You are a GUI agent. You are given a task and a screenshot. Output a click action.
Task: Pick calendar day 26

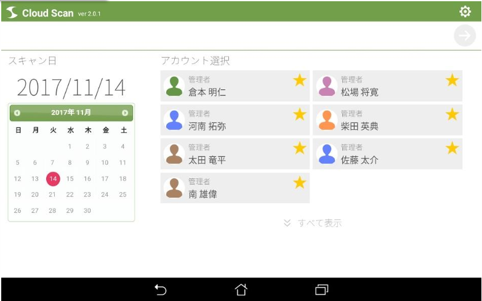(17, 211)
